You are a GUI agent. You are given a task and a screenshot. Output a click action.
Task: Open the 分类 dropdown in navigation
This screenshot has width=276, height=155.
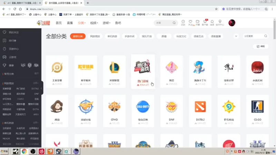(82, 23)
